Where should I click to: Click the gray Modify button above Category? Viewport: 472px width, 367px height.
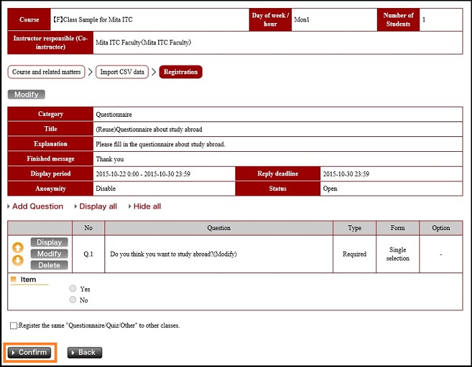point(26,94)
